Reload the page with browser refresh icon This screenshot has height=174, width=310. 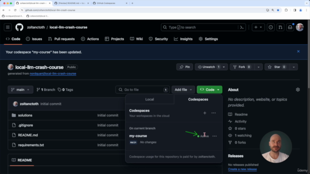coord(15,10)
